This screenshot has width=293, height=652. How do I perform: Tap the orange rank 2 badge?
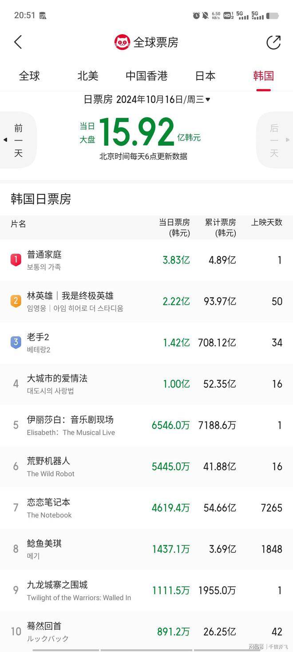pyautogui.click(x=16, y=301)
